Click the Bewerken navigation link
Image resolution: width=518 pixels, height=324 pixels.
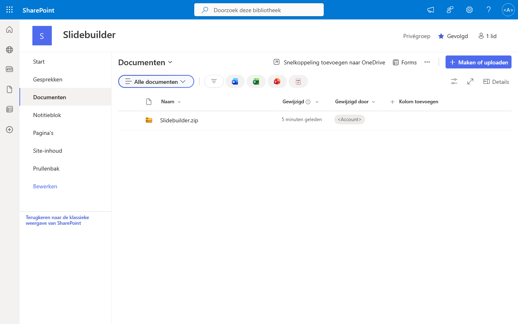click(45, 186)
